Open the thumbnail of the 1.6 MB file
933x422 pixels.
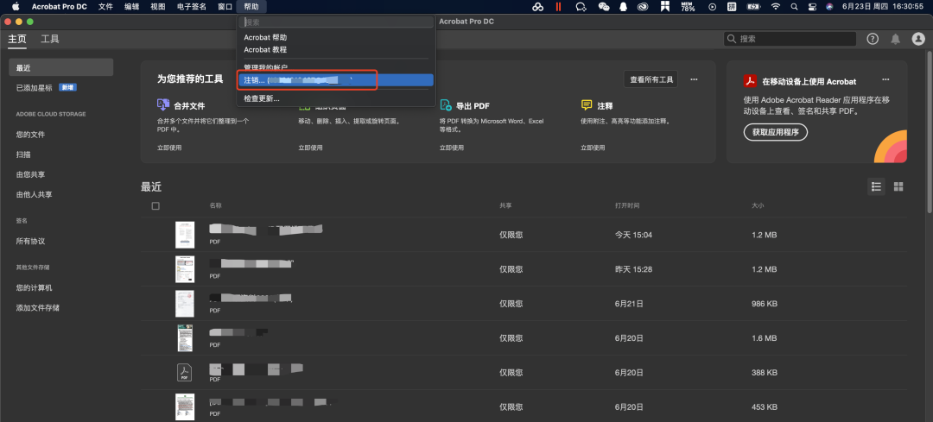[x=185, y=338]
